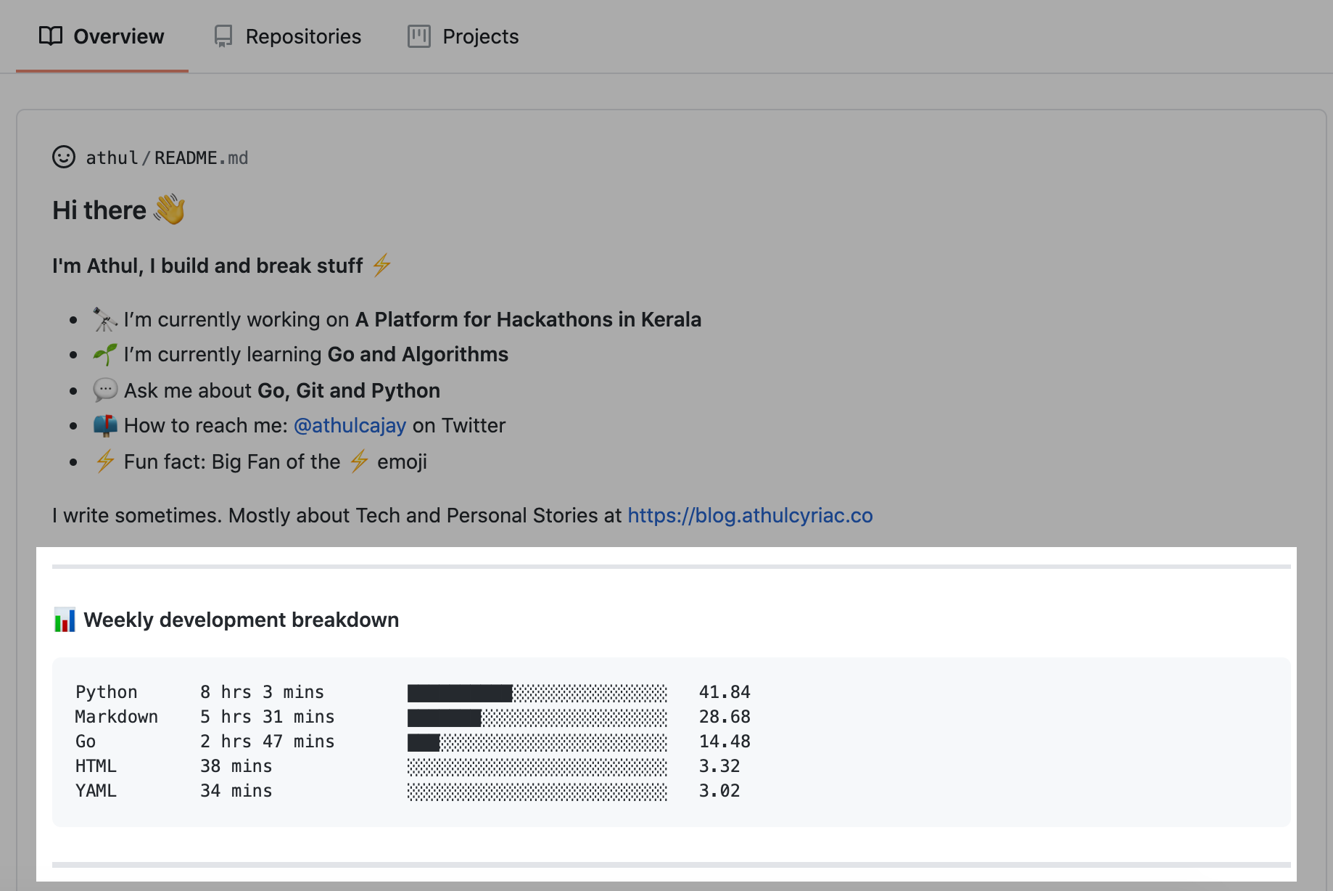Click the waving hand emoji in the heading
Image resolution: width=1333 pixels, height=891 pixels.
[x=170, y=210]
